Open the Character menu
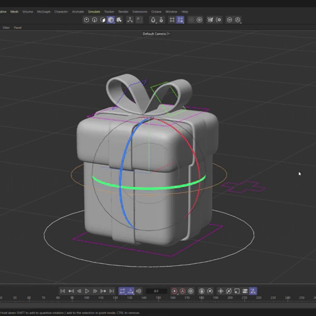The image size is (316, 316). click(x=61, y=12)
